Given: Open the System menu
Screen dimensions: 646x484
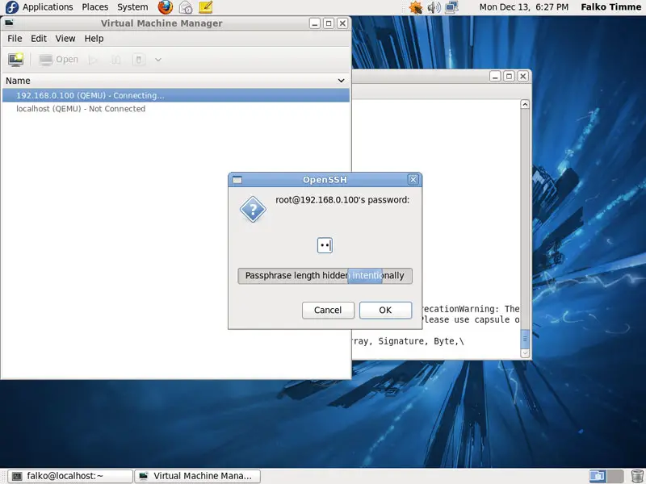Looking at the screenshot, I should (132, 7).
